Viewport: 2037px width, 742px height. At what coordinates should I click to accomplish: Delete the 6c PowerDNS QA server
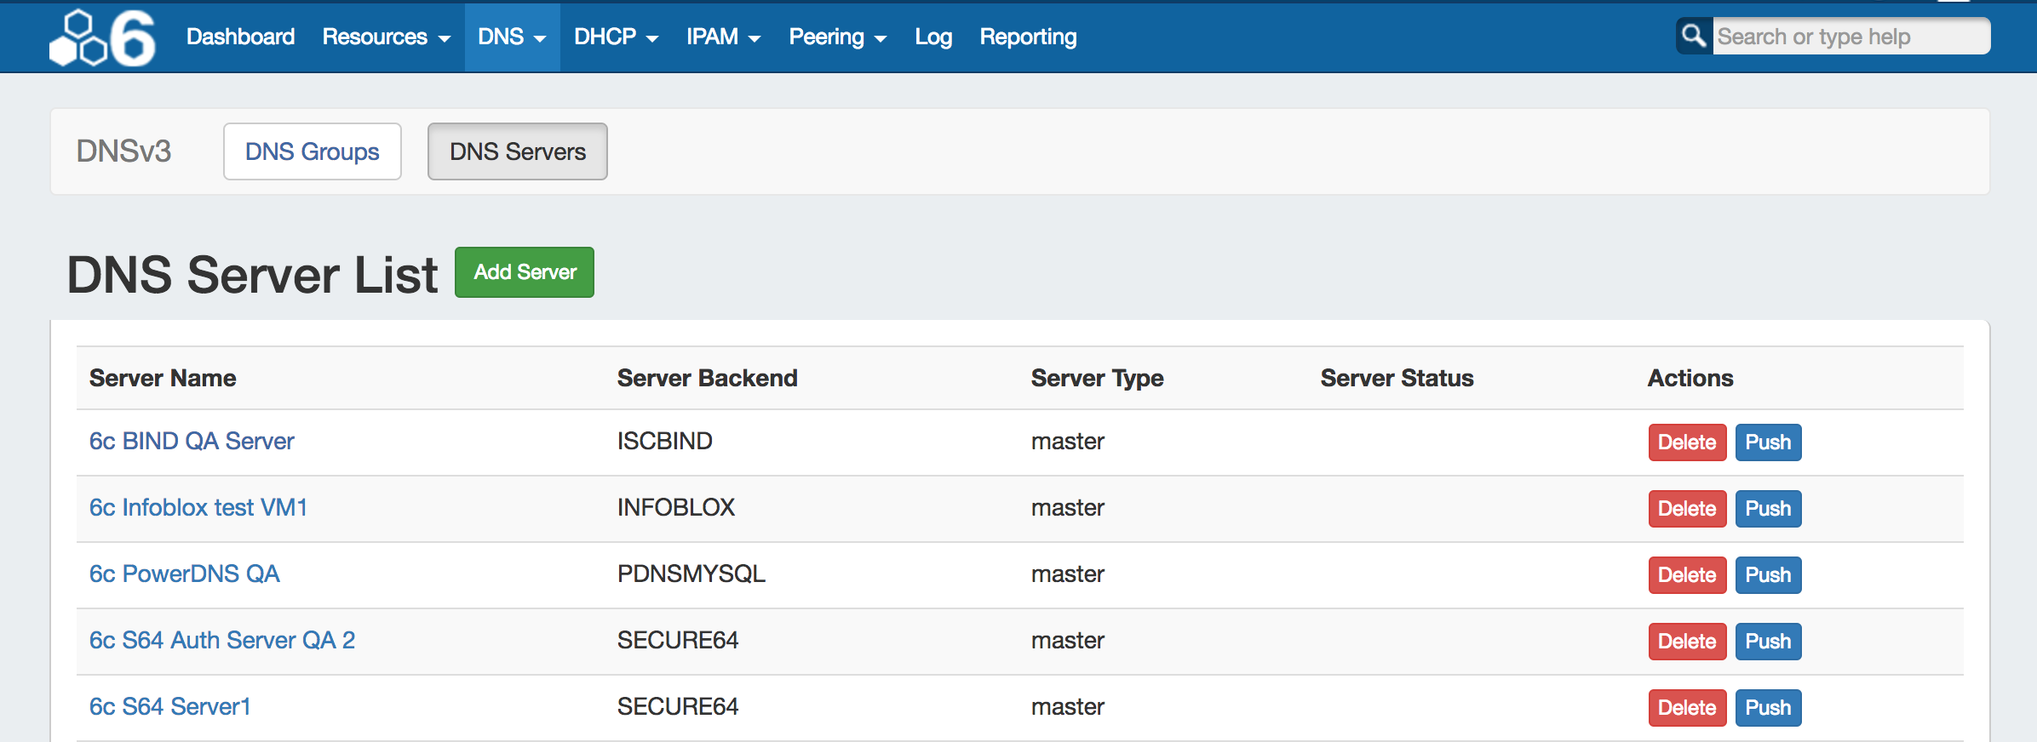point(1686,575)
